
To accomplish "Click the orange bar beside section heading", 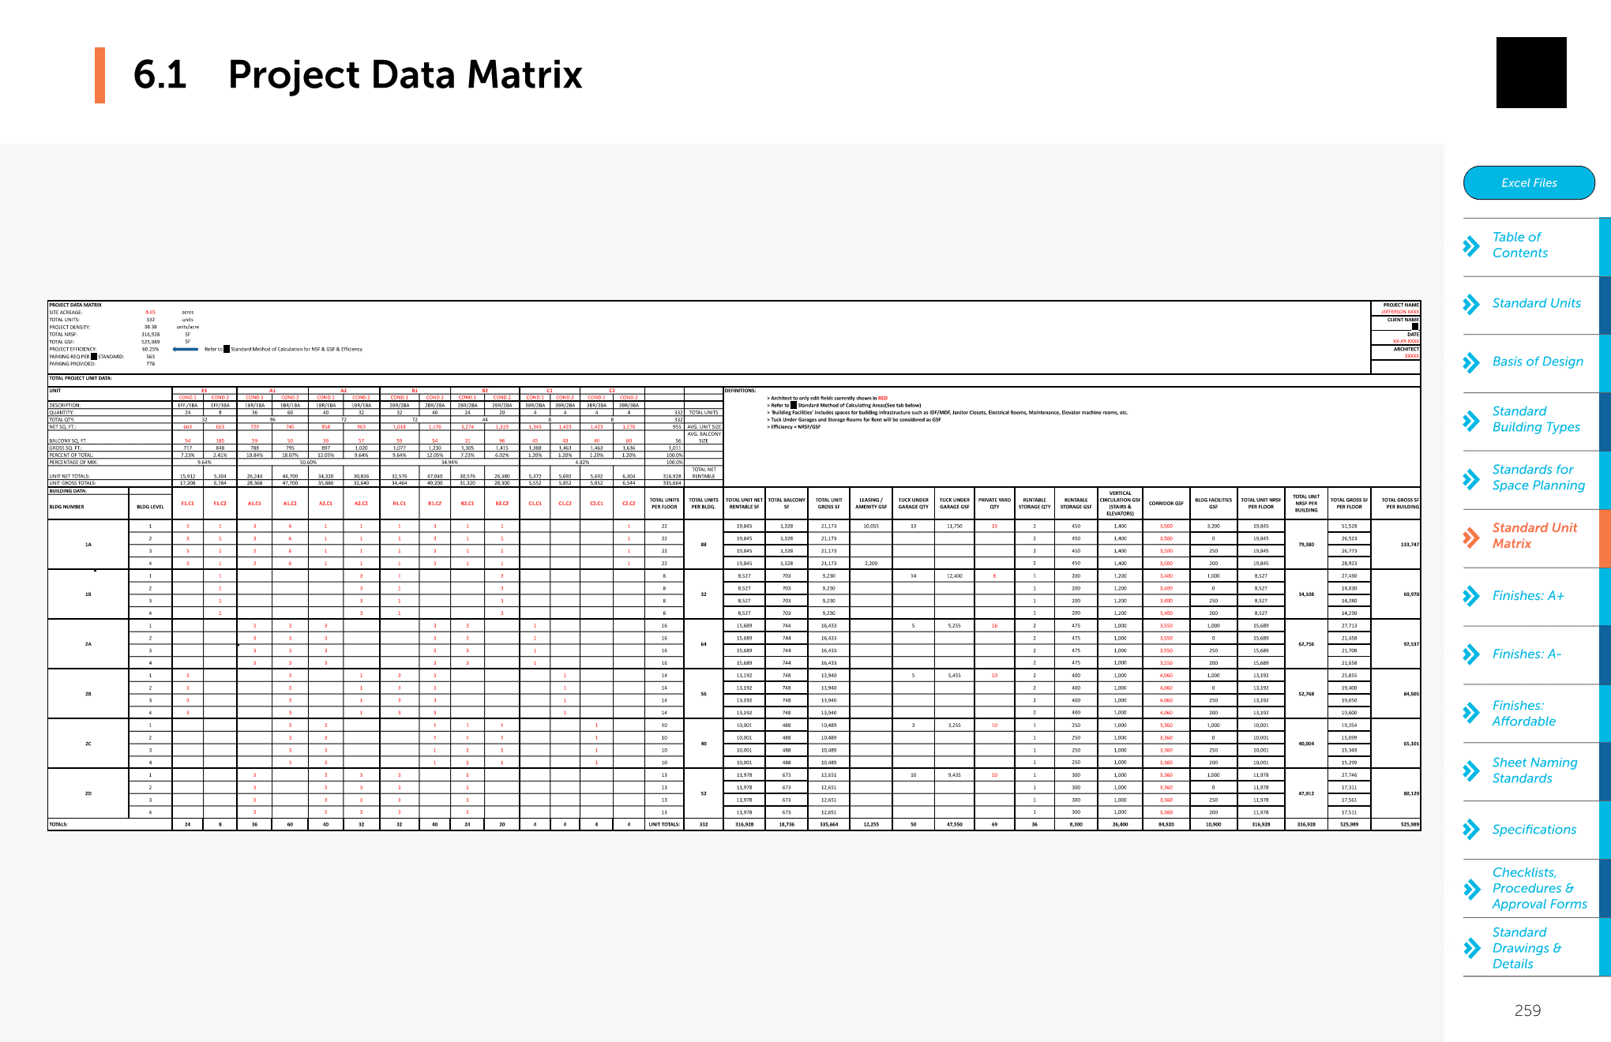I will pos(100,75).
